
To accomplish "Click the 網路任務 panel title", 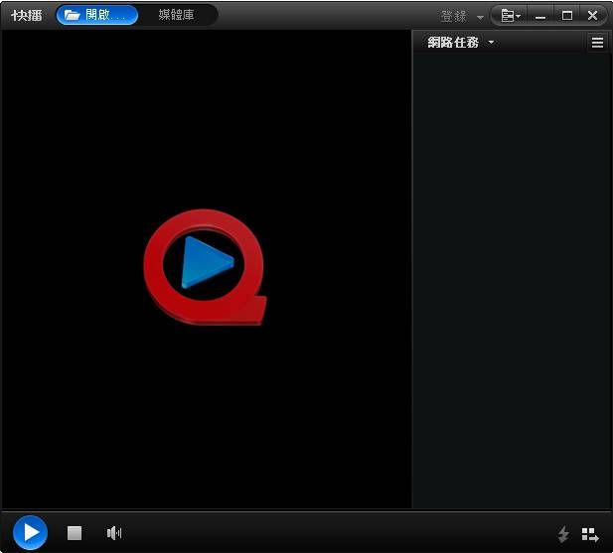I will (453, 43).
